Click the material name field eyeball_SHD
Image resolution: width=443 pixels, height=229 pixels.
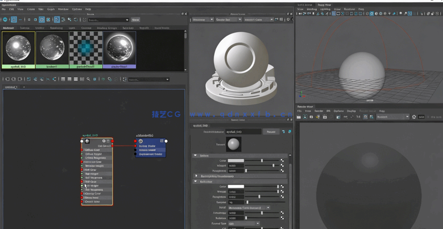tap(243, 132)
